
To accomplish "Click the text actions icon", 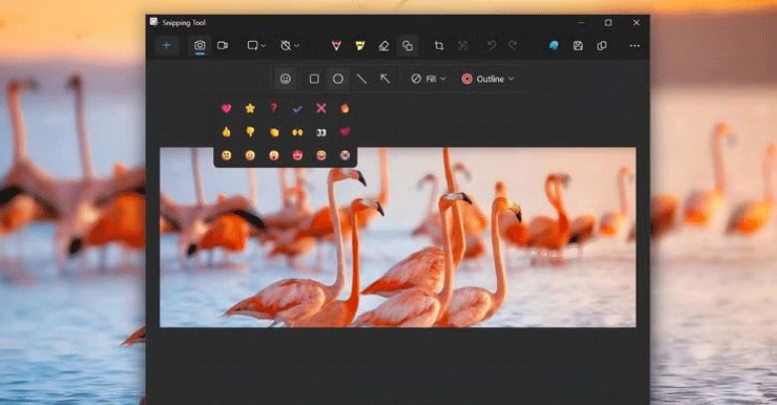I will tap(463, 46).
